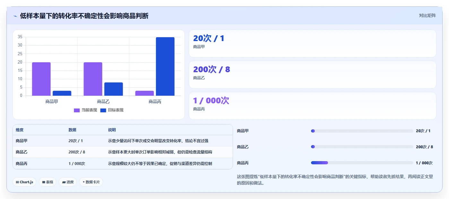Click the tall blue bar for 商品丙
Screen dimensions: 449x199
[165, 66]
